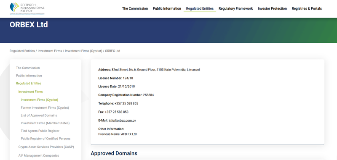
Task: Click telephone +357 25 588 855
Action: tap(126, 103)
